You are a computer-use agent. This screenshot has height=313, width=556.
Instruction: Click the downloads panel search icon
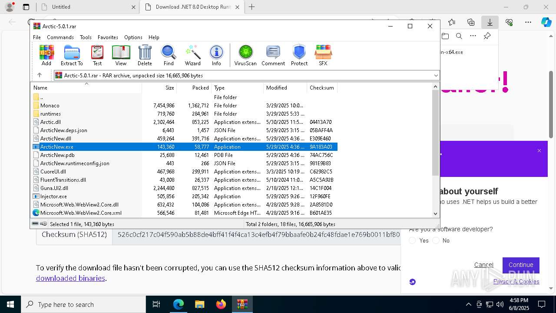pyautogui.click(x=459, y=36)
